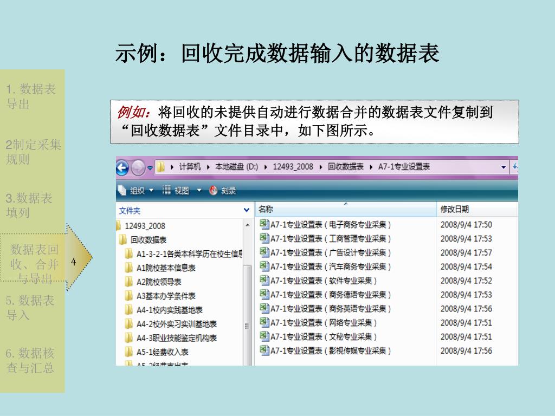This screenshot has height=416, width=555.
Task: Click the 文件夹 pane header label
Action: pyautogui.click(x=130, y=211)
